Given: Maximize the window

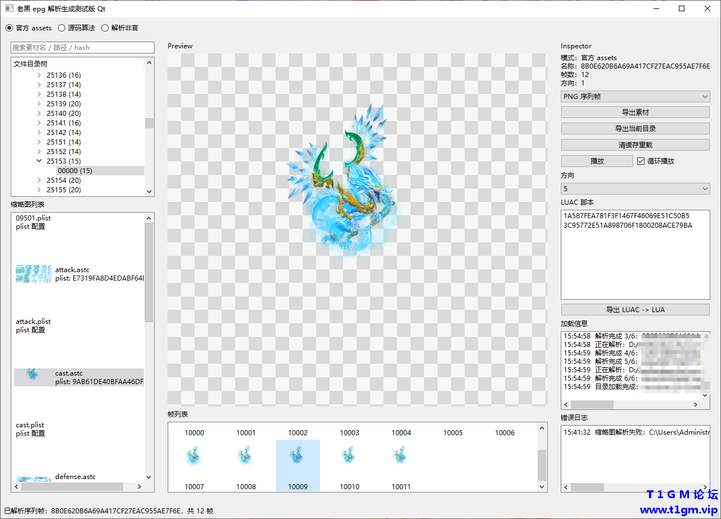Looking at the screenshot, I should coord(682,8).
